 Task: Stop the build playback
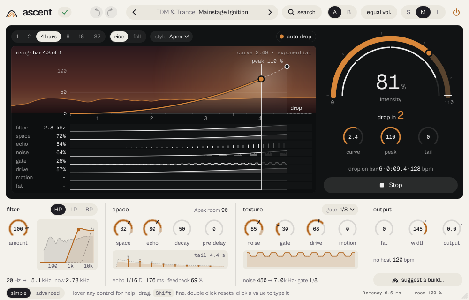[391, 185]
